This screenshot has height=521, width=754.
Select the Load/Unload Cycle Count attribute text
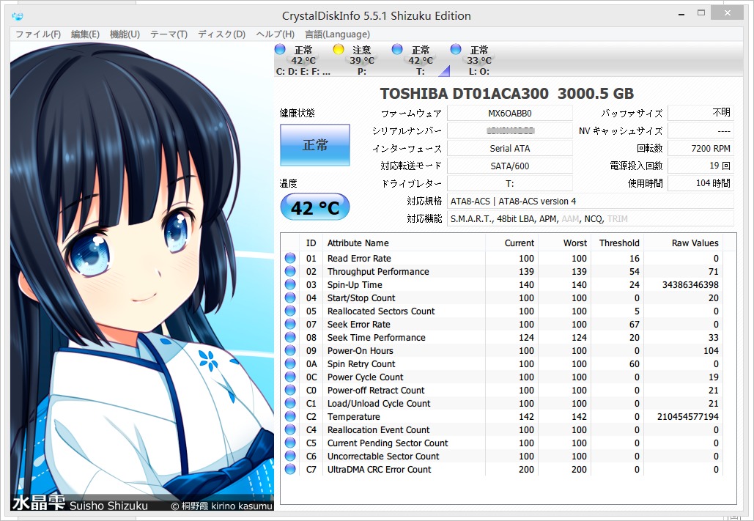379,404
